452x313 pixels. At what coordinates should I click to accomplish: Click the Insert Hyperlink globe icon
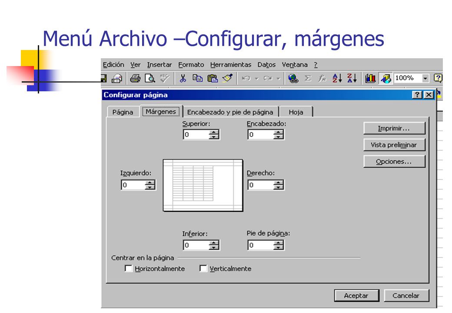point(293,78)
